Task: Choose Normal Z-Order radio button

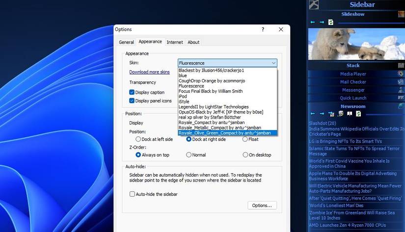Action: point(189,155)
